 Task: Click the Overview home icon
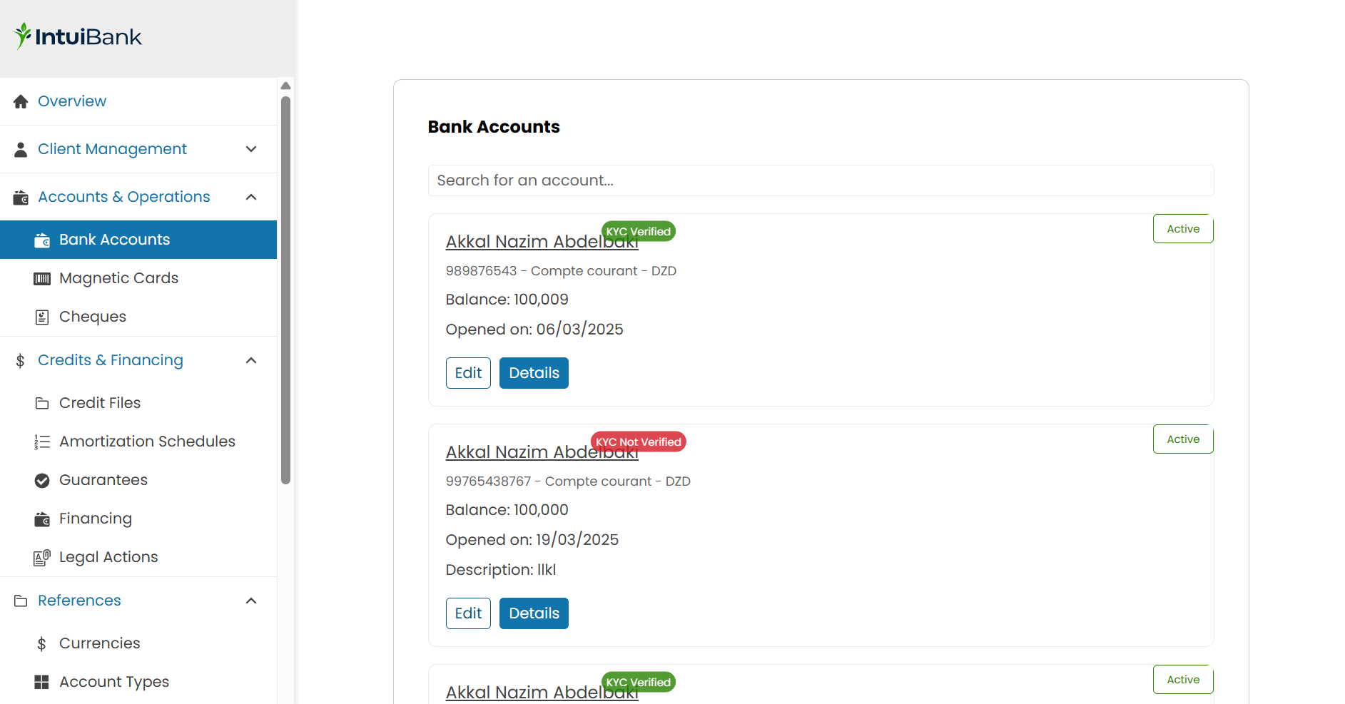21,101
